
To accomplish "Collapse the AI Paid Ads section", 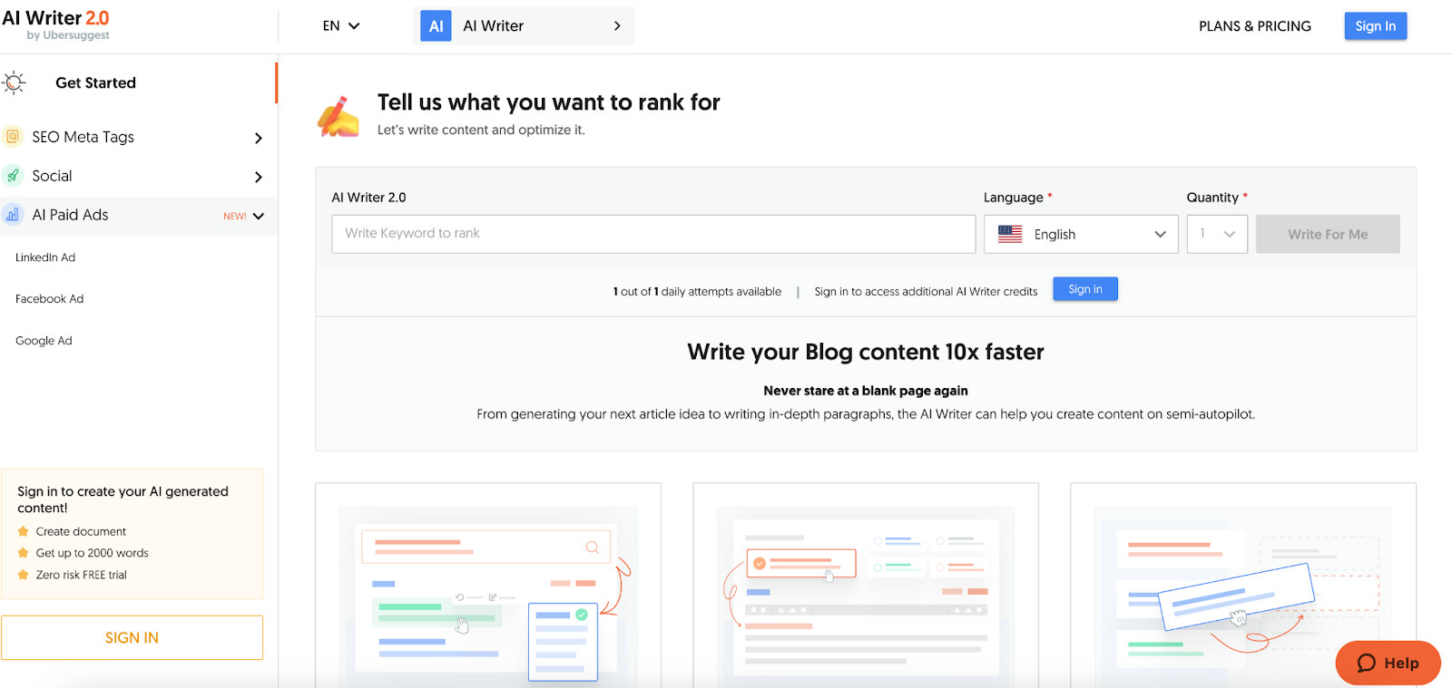I will (259, 216).
